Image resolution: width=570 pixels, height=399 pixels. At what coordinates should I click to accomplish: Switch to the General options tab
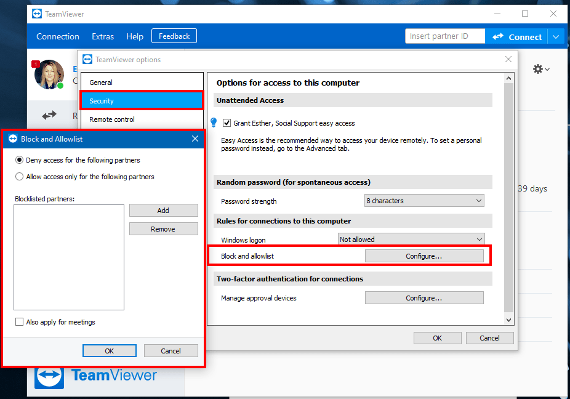(100, 82)
